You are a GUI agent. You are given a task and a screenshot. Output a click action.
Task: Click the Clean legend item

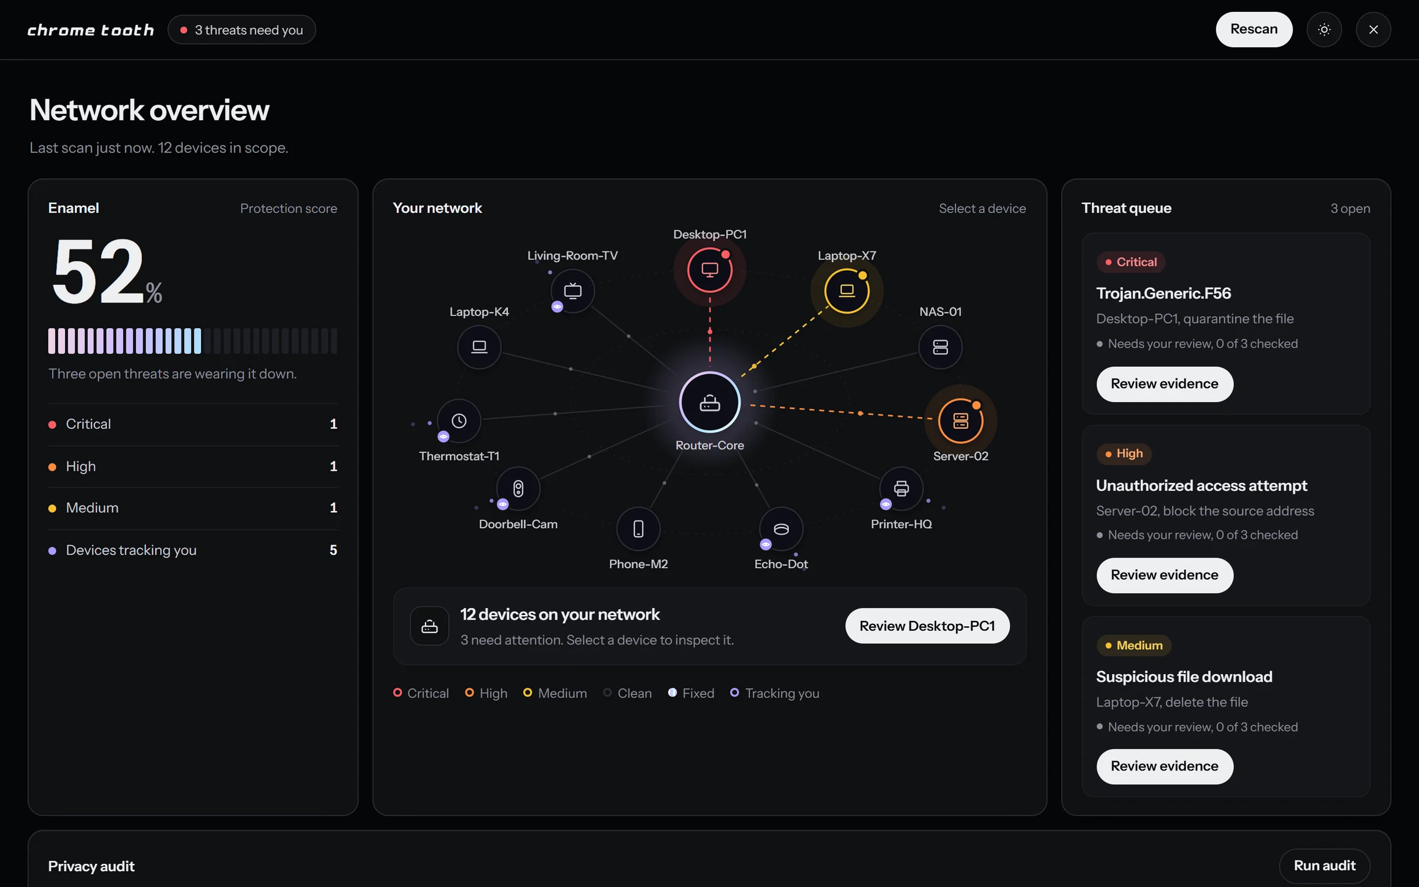point(627,693)
